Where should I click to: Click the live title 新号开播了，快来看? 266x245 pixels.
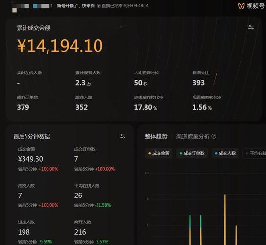click(x=75, y=6)
